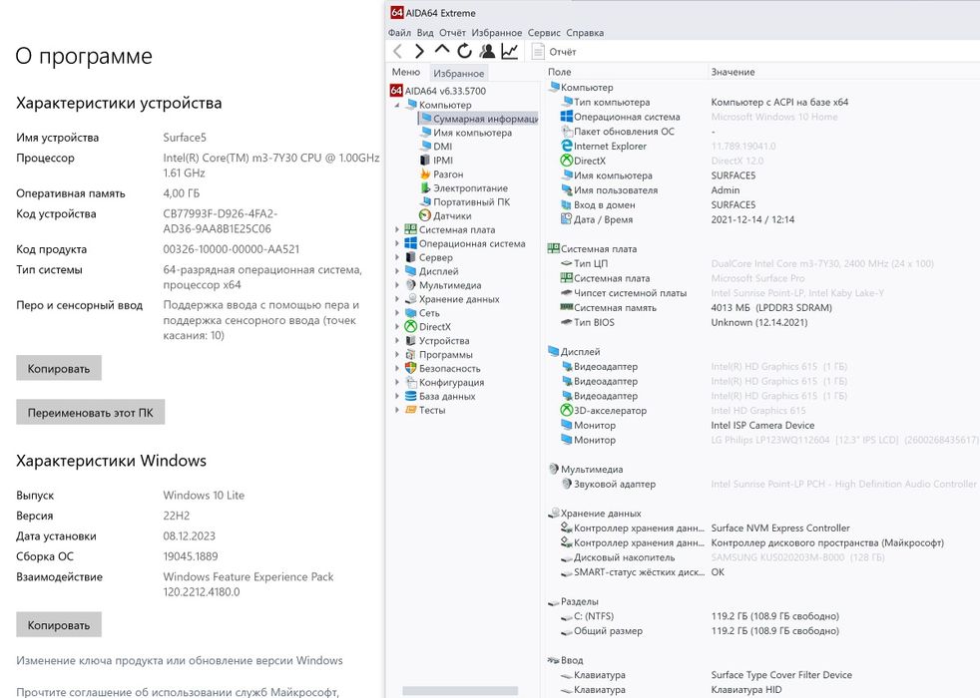Expand the Сервер tree node

point(397,257)
